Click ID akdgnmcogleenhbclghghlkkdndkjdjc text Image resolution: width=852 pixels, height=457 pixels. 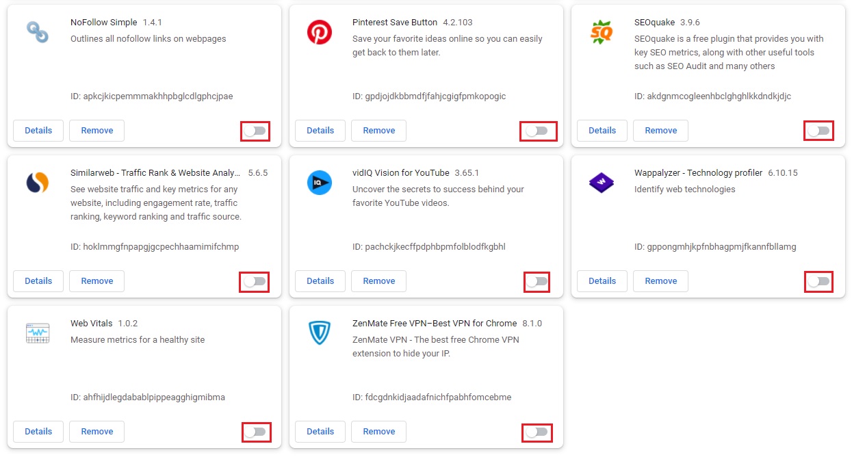712,96
